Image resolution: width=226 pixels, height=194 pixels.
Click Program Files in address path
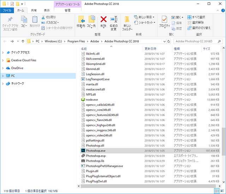click(x=76, y=42)
